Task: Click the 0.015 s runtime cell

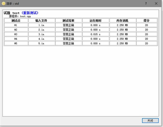Action: [96, 34]
